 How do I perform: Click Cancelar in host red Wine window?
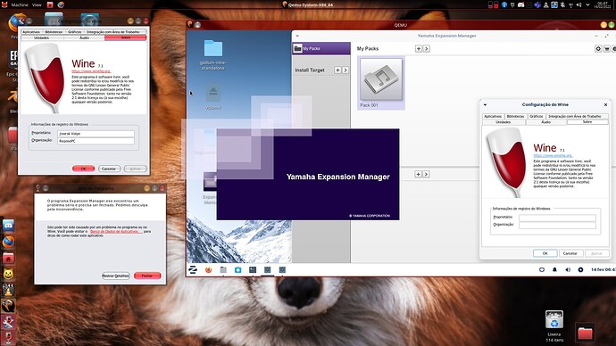click(x=109, y=169)
